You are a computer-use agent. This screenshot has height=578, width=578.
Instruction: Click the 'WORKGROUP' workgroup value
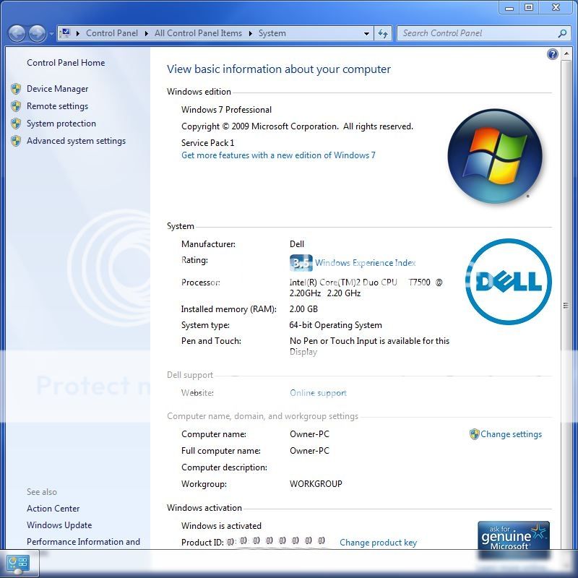point(316,483)
